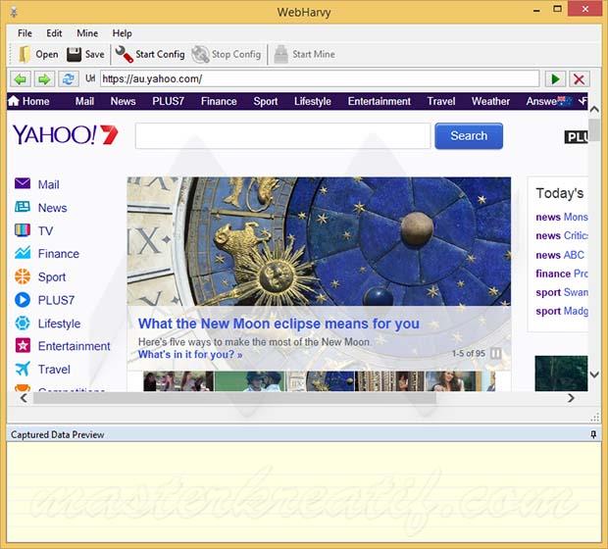Open PLUS7 in the top purple navbar
608x549 pixels.
tap(168, 101)
